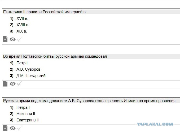Image resolution: width=180 pixels, height=132 pixels.
Task: Select answer Петра I for the Измаил question
Action: tap(23, 107)
